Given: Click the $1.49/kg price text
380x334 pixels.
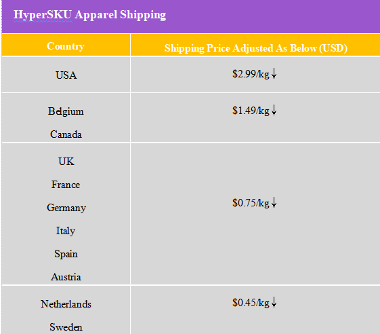Looking at the screenshot, I should pyautogui.click(x=251, y=111).
